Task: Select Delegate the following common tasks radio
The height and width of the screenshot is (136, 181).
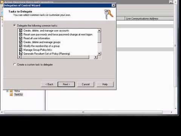Action: [15, 26]
